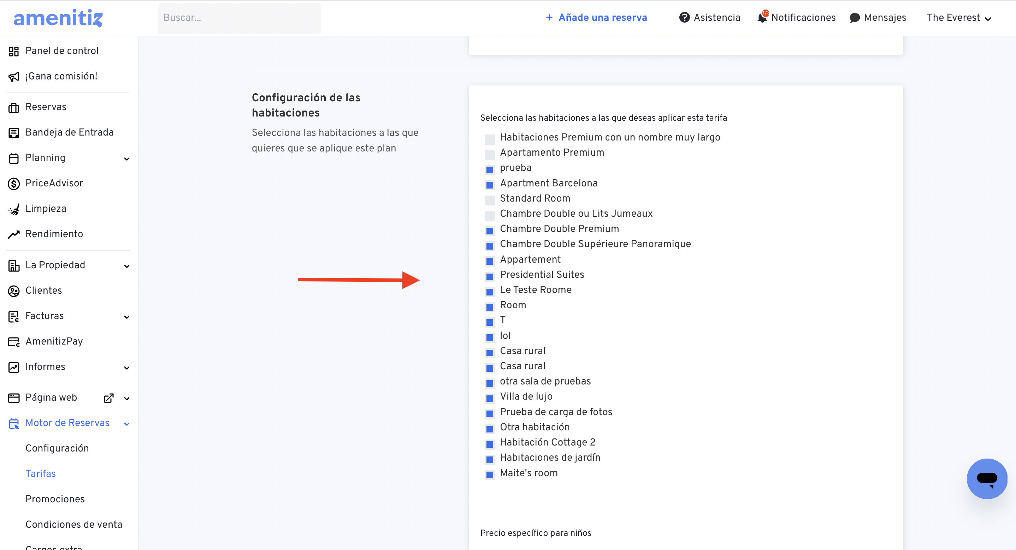1016x550 pixels.
Task: Uncheck Chambre Double Supérieure Panoramique
Action: [490, 246]
